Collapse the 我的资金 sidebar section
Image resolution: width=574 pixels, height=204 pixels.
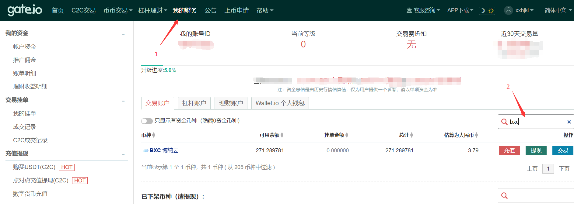(123, 34)
